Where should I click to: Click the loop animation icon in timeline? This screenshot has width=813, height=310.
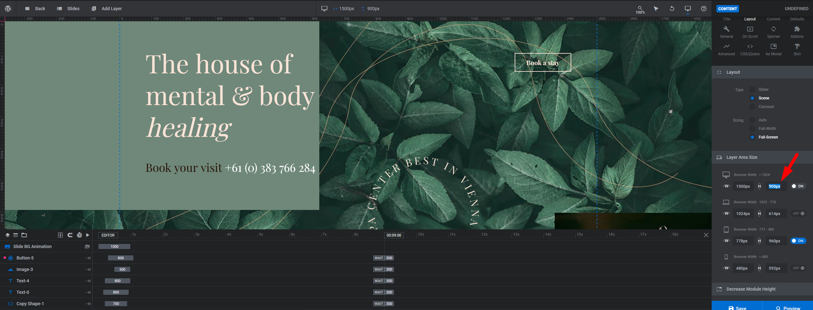(x=70, y=235)
